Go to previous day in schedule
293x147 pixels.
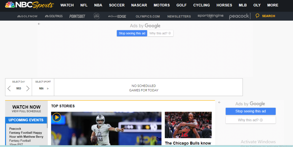(9, 88)
